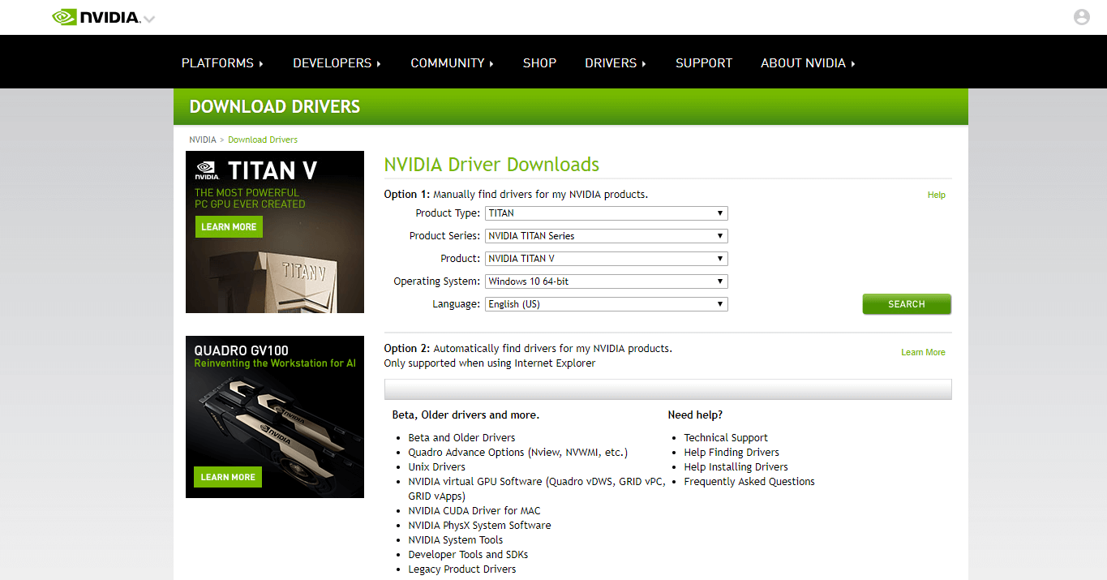Click the Learn More link for Option 2

tap(923, 352)
